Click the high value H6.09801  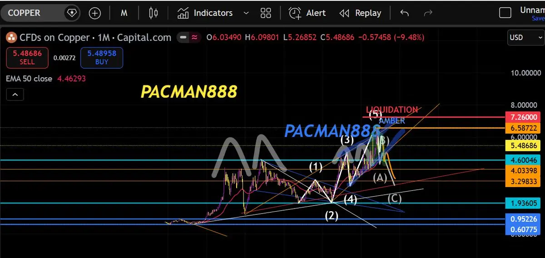point(263,37)
